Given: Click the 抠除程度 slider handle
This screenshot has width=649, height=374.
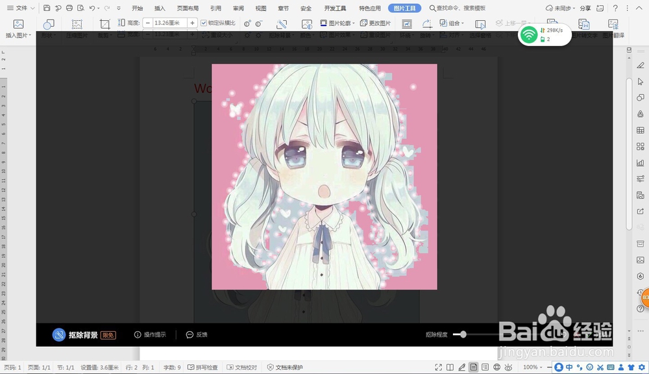Looking at the screenshot, I should tap(463, 334).
